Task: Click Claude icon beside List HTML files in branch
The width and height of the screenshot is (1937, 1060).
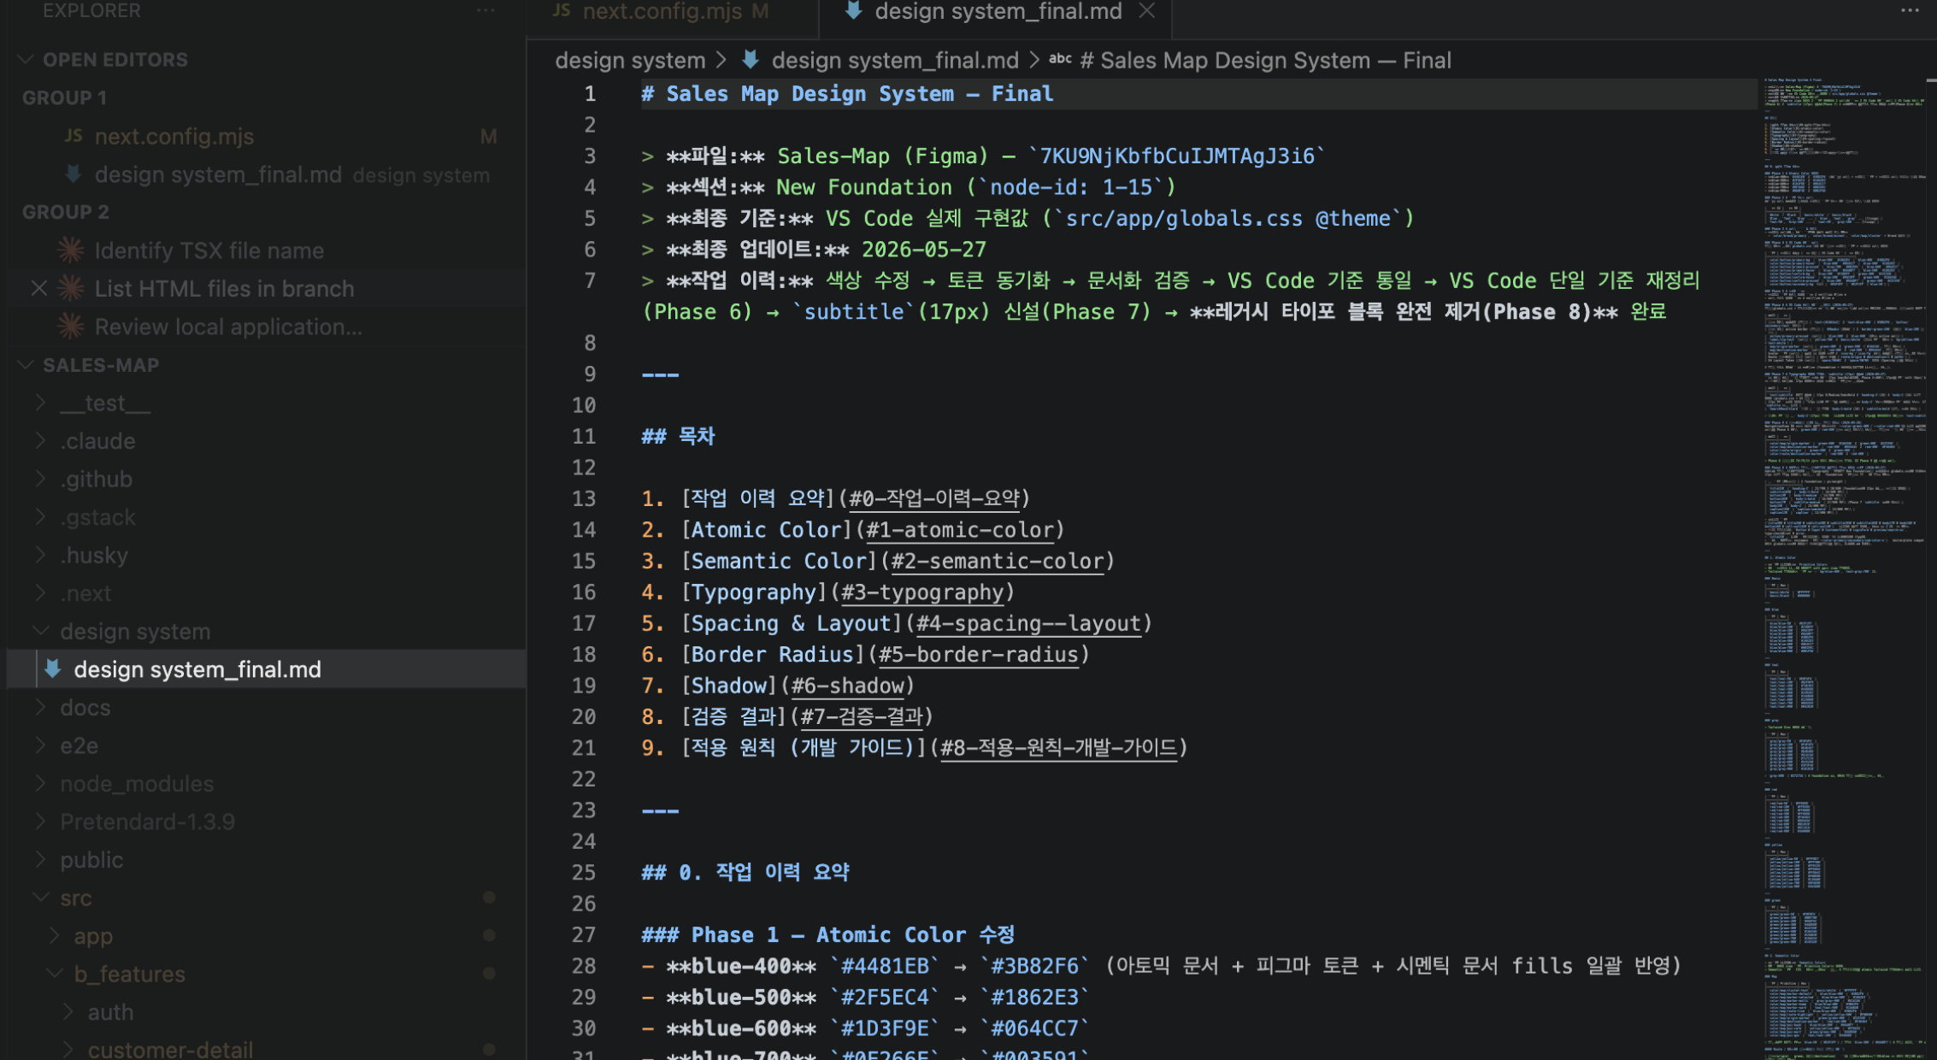Action: pyautogui.click(x=71, y=289)
